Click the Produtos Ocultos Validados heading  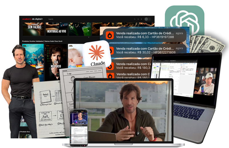coord(33,41)
